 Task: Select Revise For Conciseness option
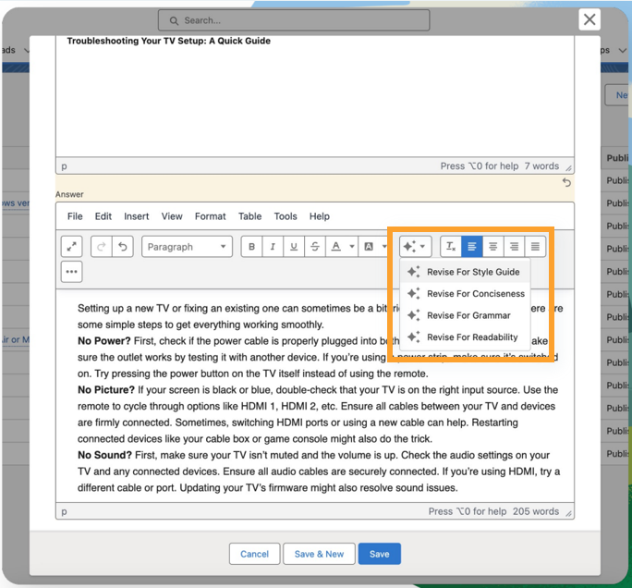[x=475, y=294]
